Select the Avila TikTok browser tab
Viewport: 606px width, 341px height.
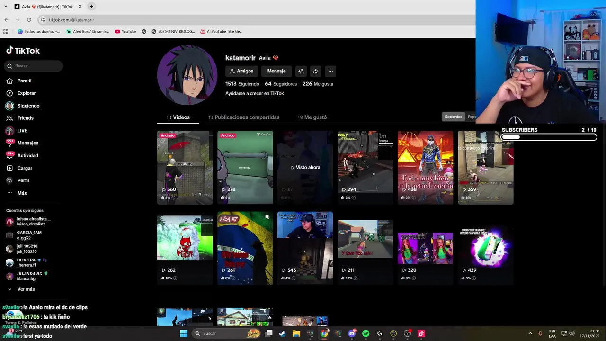click(47, 7)
